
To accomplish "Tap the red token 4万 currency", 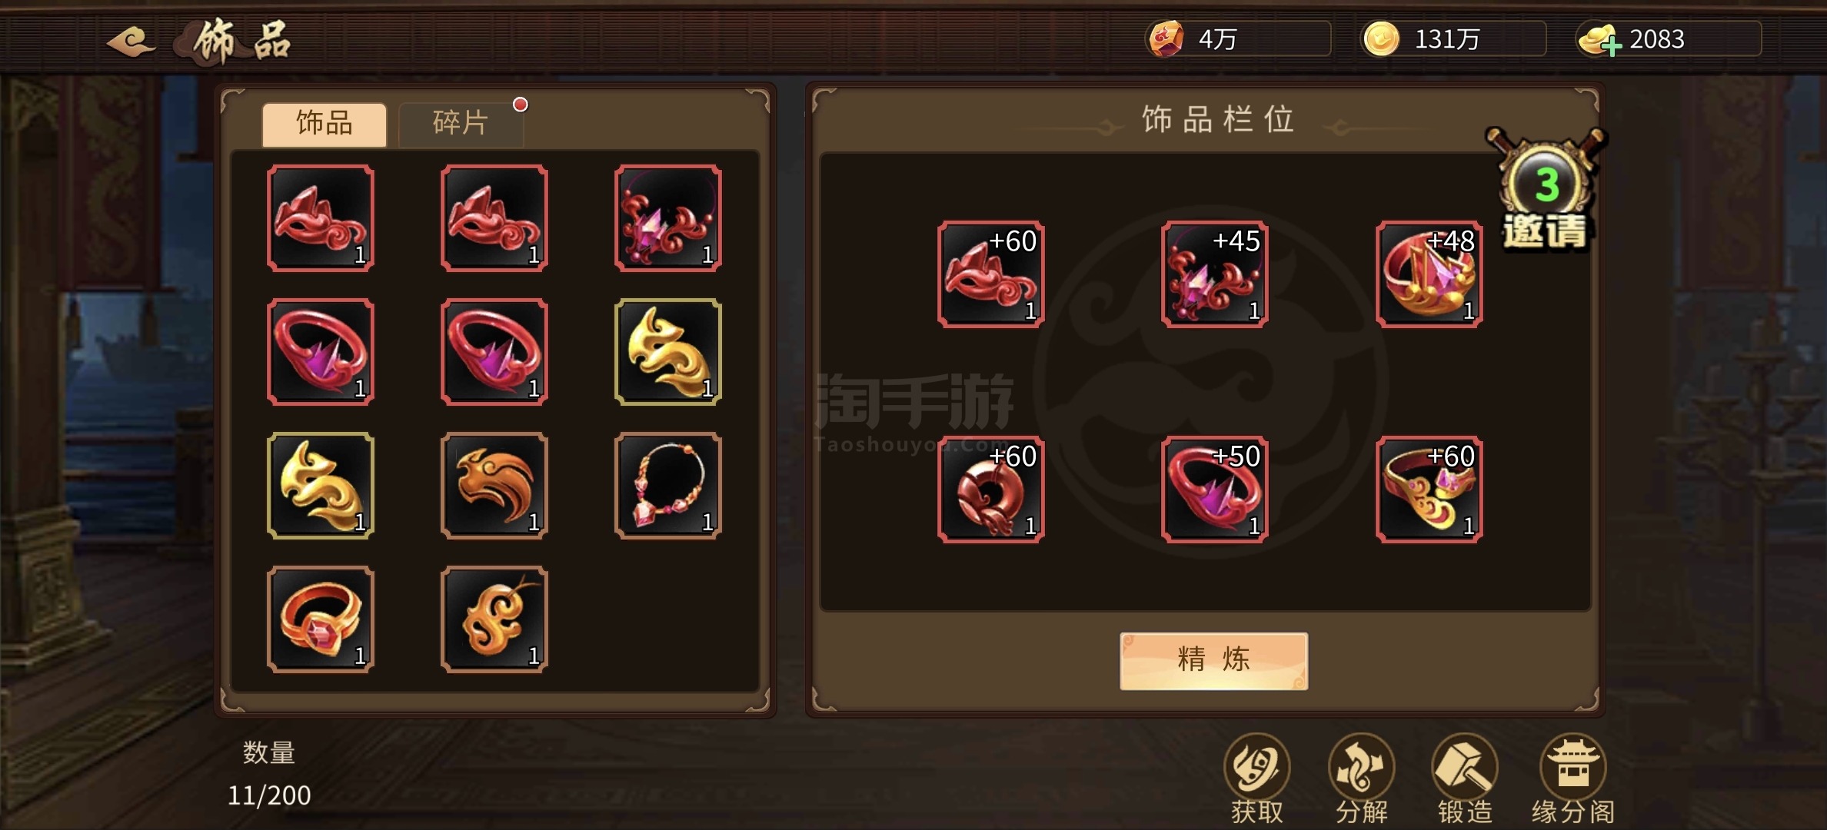I will click(x=1237, y=38).
